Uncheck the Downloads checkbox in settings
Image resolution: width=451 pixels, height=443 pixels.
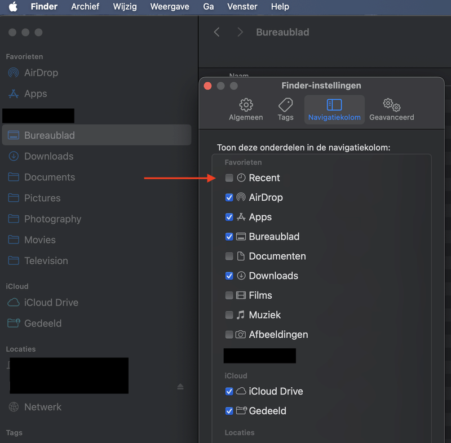[x=229, y=276]
